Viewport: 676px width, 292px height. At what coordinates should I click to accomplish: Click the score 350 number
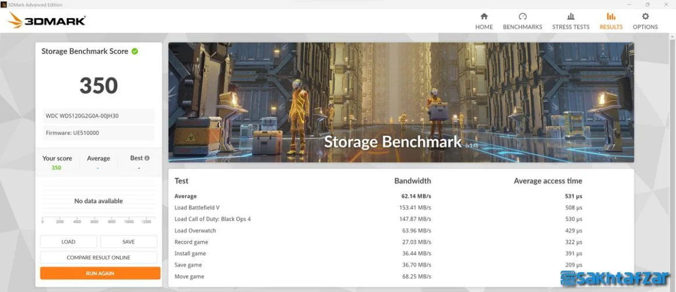(98, 85)
